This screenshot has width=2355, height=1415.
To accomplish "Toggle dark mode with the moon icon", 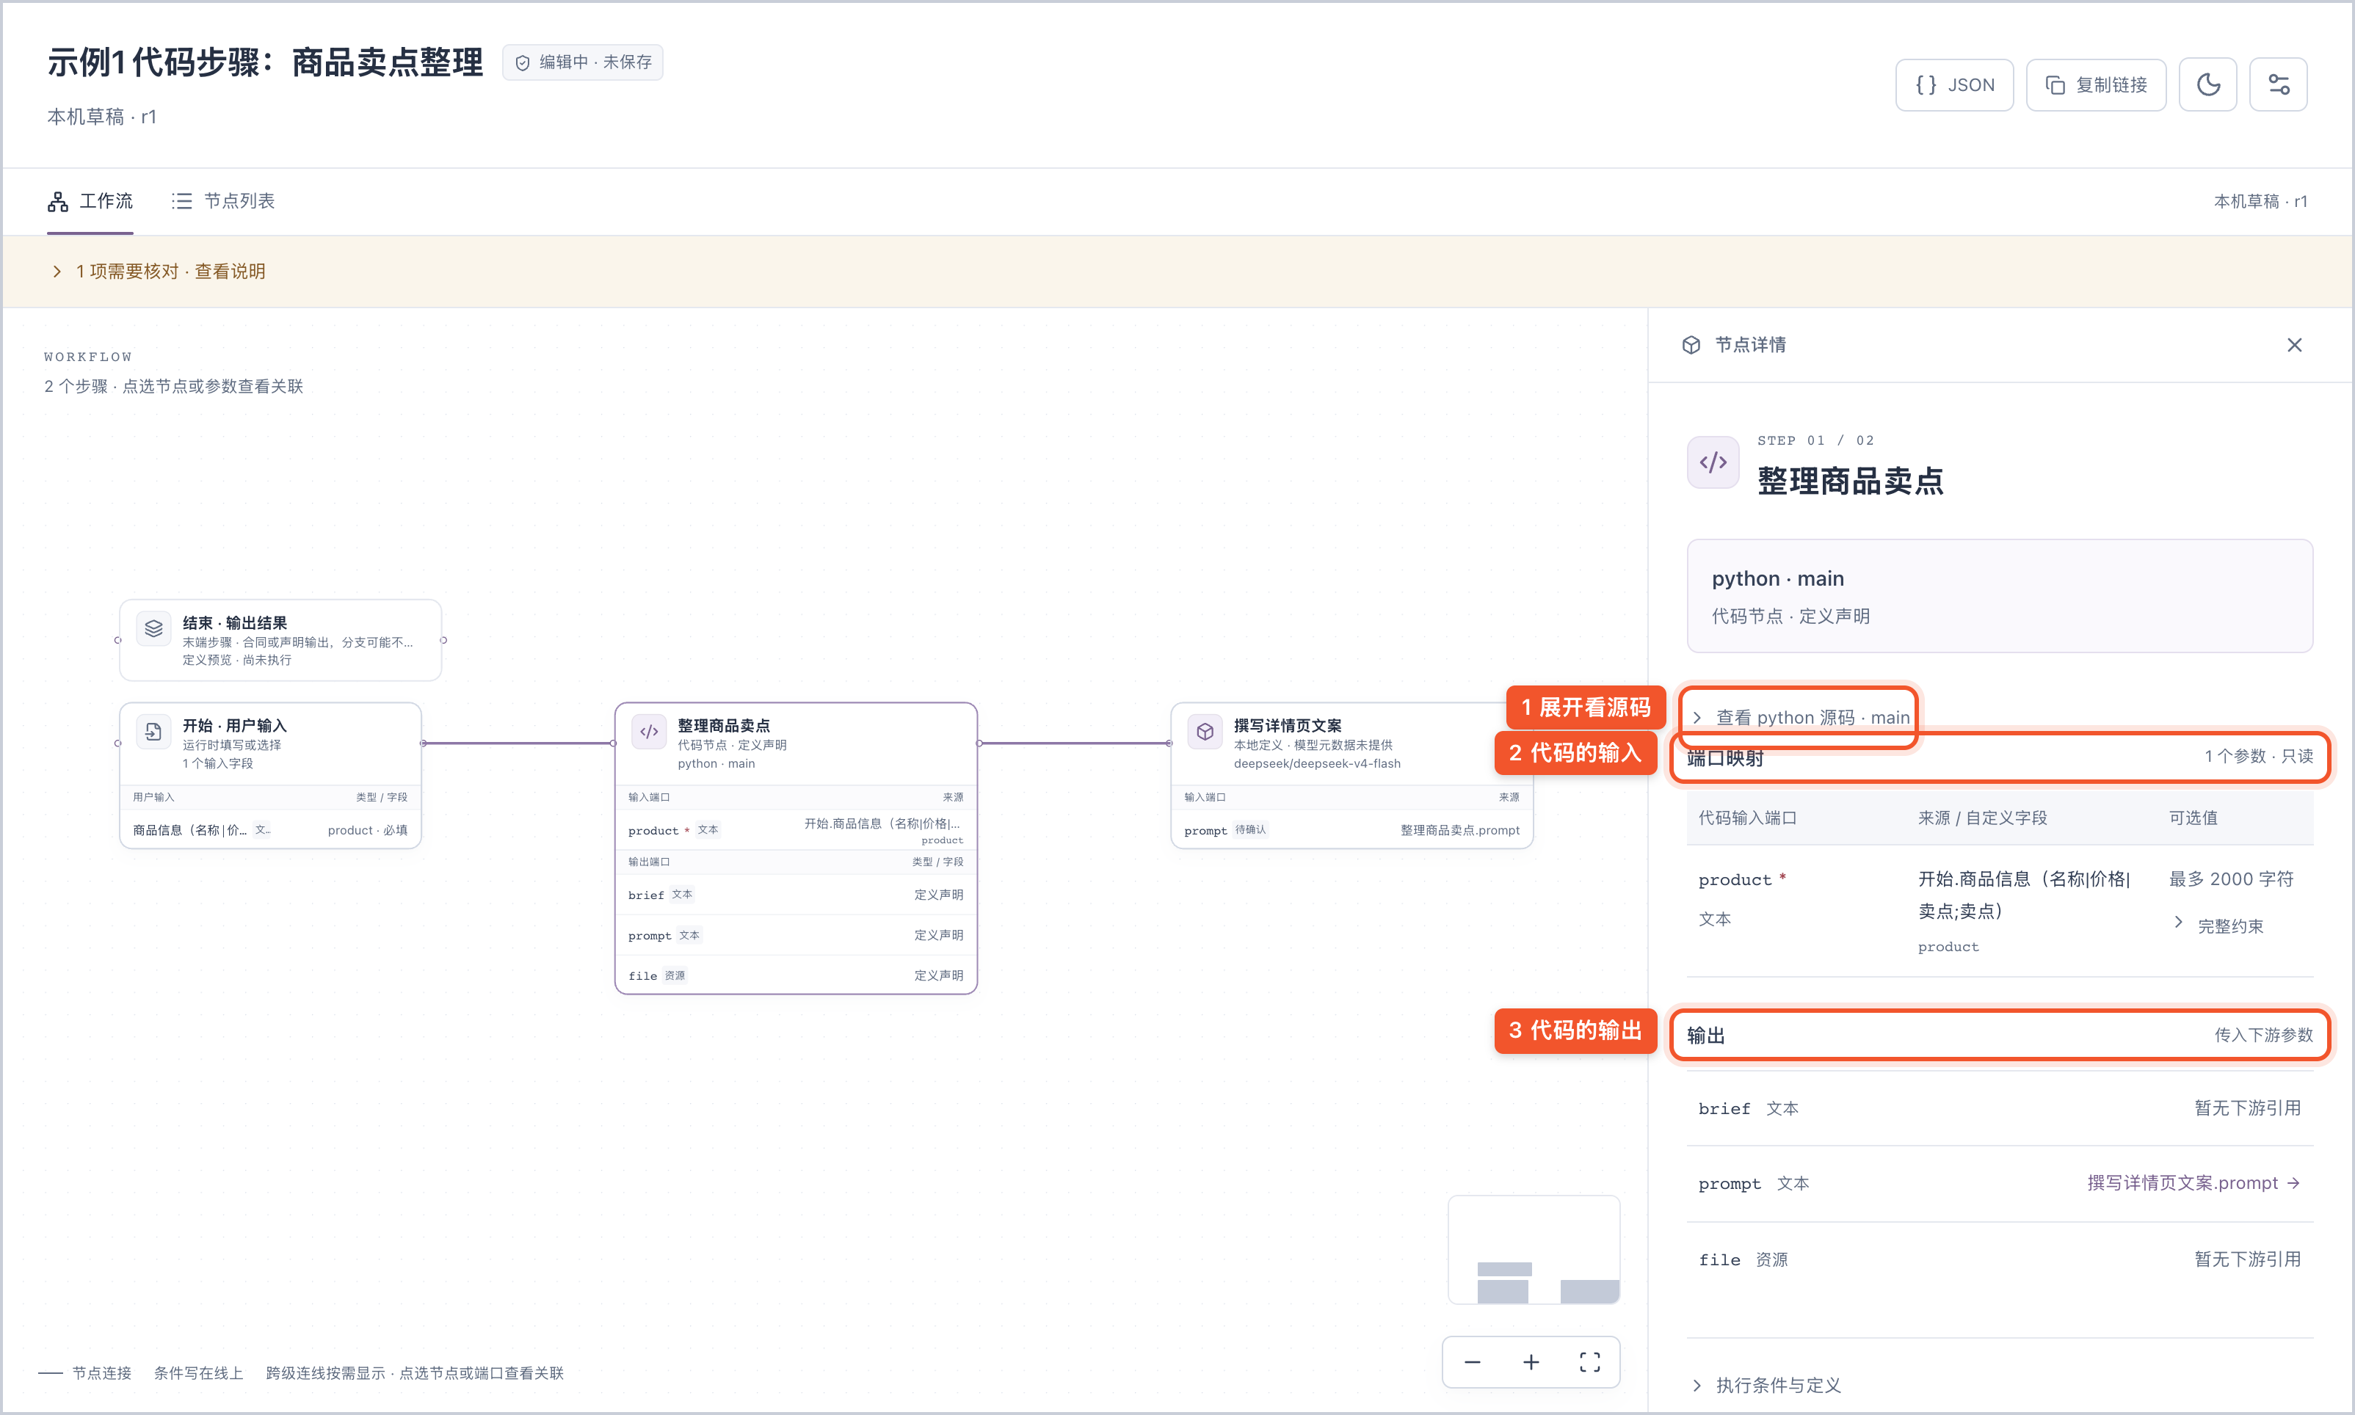I will coord(2207,85).
